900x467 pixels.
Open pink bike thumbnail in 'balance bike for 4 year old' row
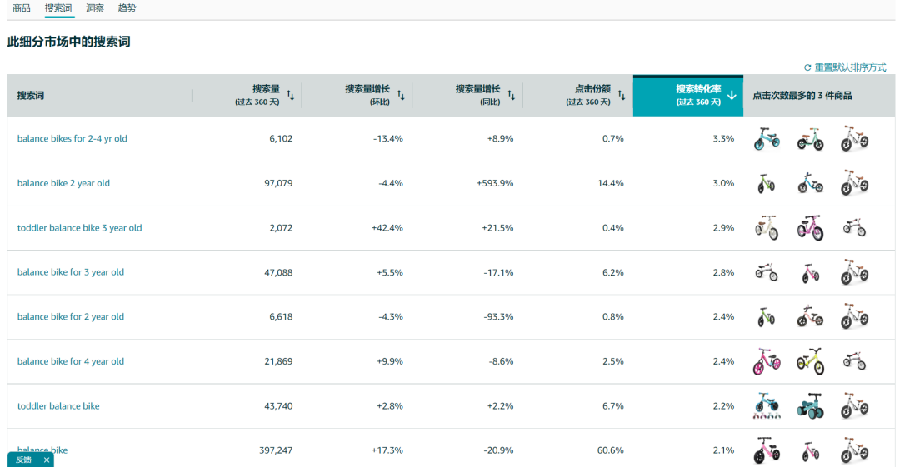coord(767,361)
